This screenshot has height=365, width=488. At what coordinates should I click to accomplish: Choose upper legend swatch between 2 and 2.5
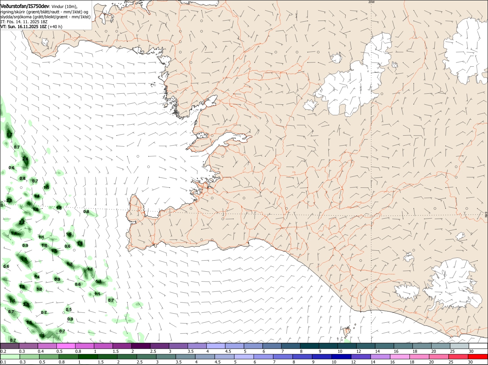[141, 346]
